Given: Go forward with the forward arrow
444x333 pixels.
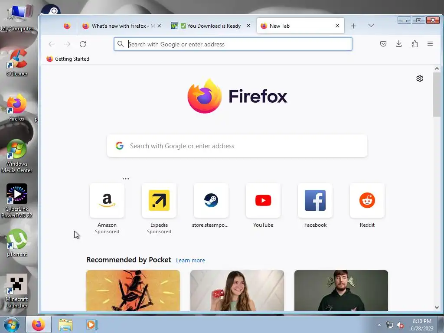Looking at the screenshot, I should [x=67, y=44].
